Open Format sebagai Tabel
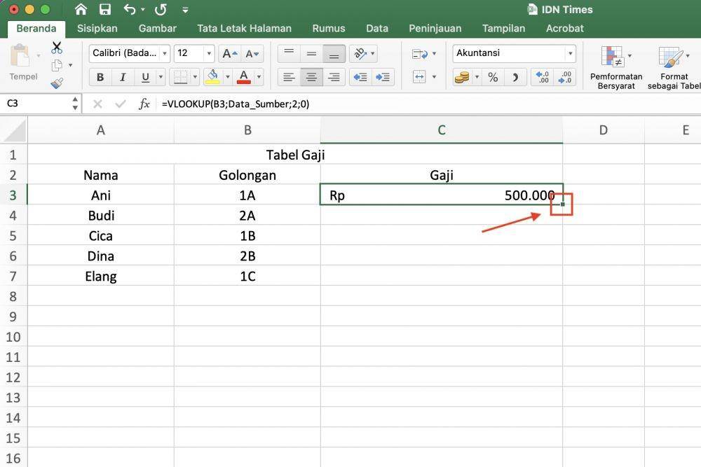This screenshot has width=701, height=467. click(x=674, y=67)
